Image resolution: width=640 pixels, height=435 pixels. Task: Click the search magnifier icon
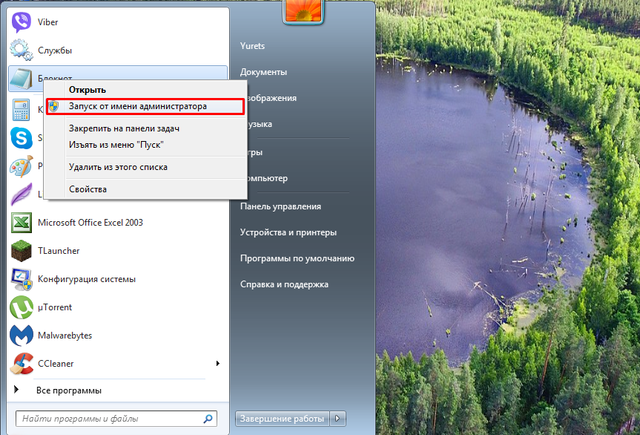tap(208, 419)
